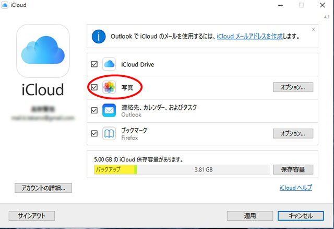Click the 写真 label
The height and width of the screenshot is (229, 334).
127,87
